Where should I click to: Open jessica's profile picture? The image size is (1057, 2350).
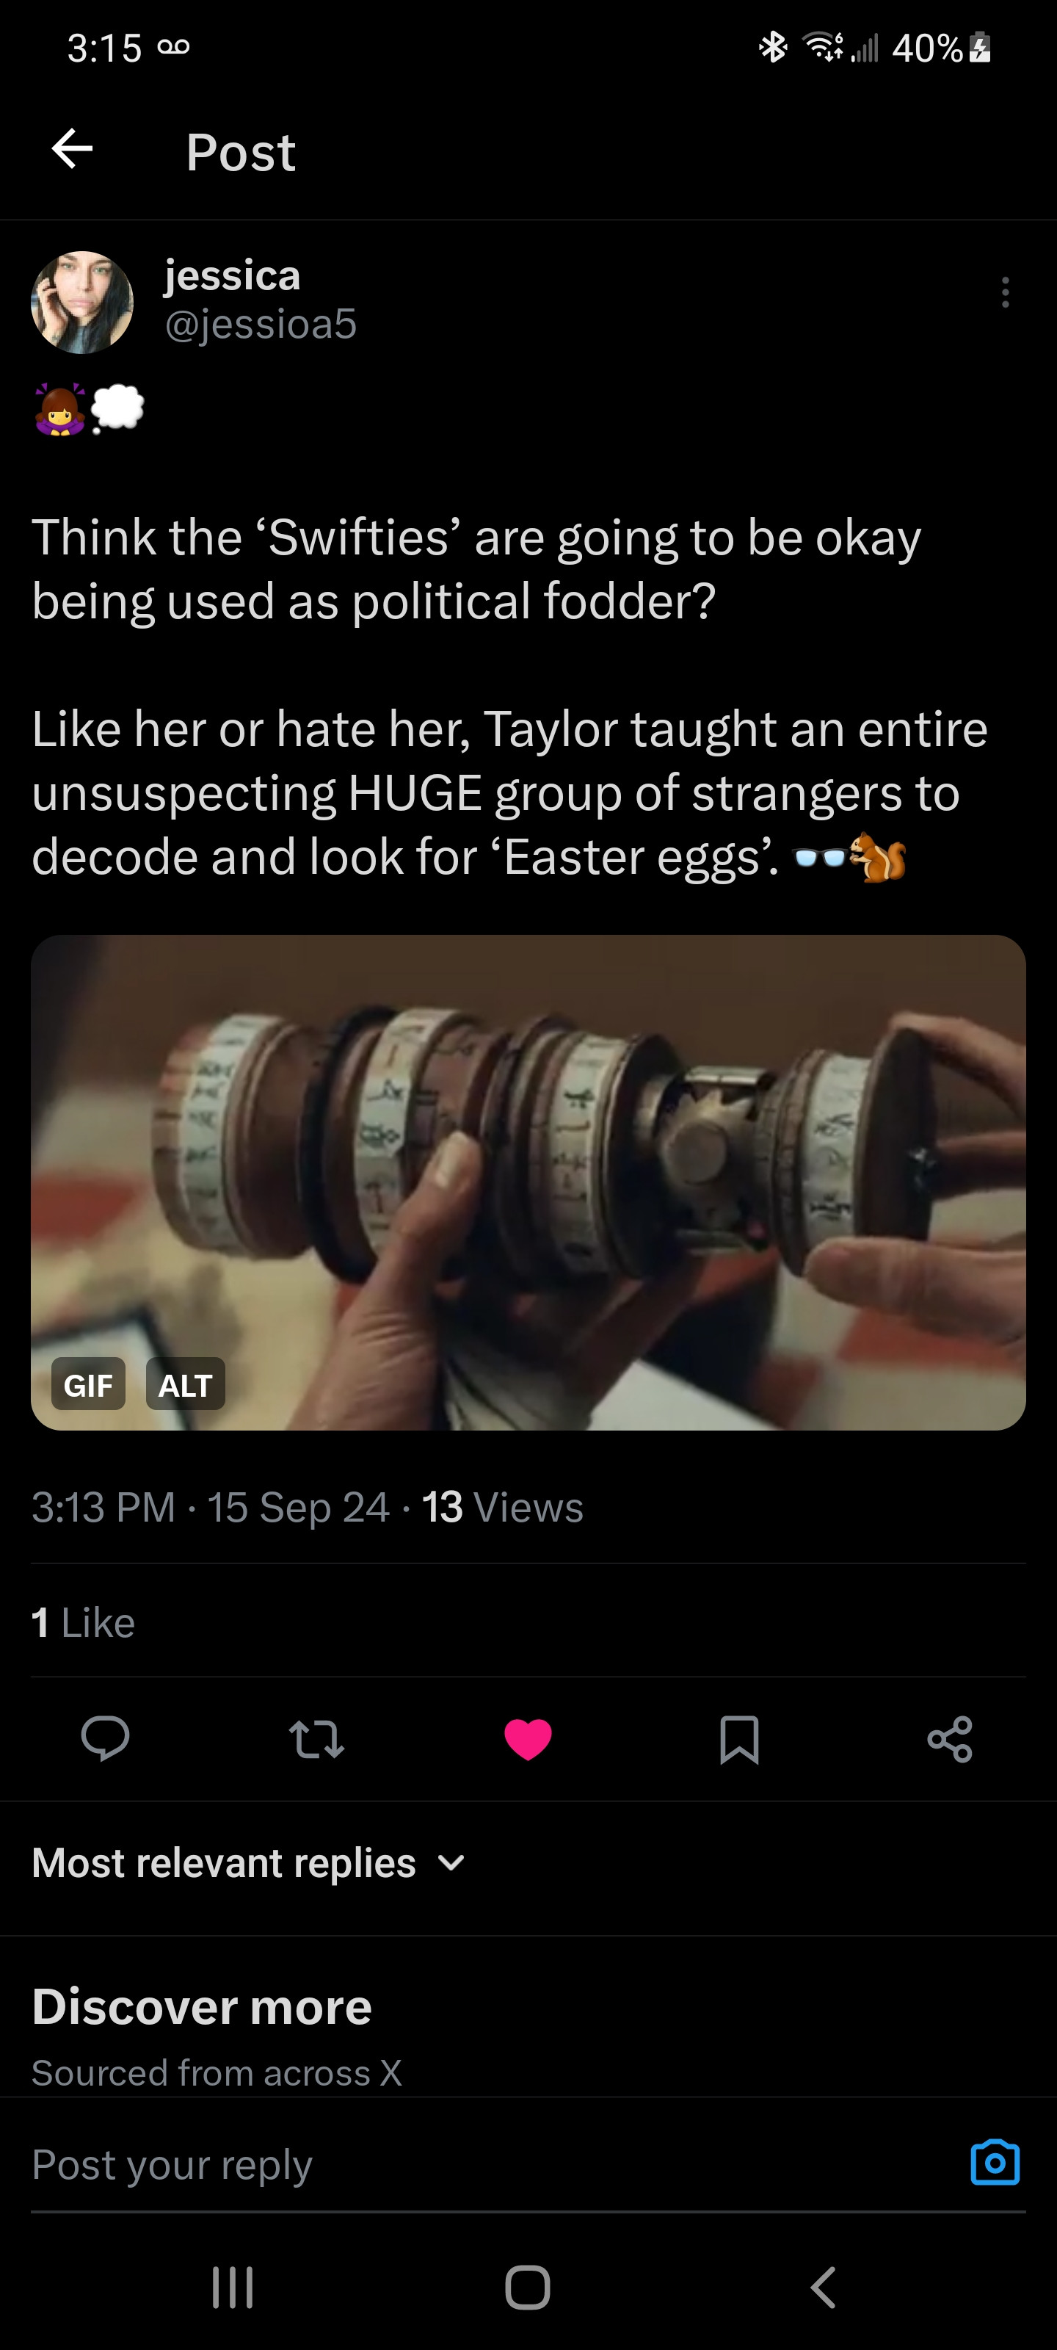pos(82,302)
